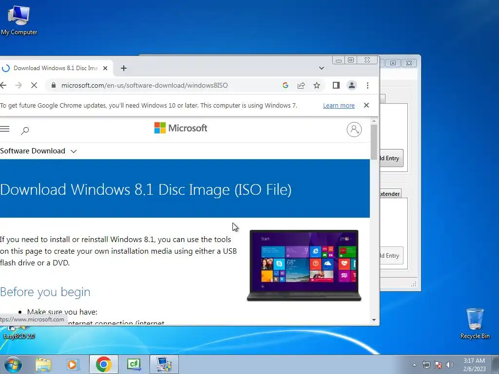Click the padlock site info icon
Image resolution: width=499 pixels, height=374 pixels.
coord(54,85)
